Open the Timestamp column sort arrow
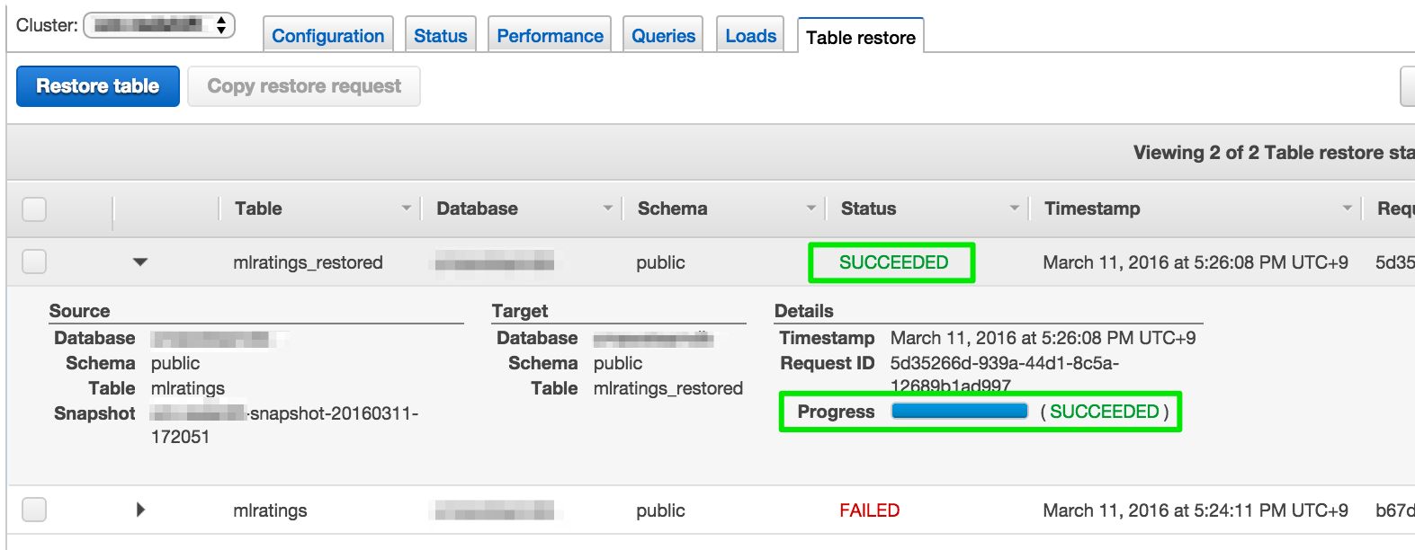 click(1347, 208)
